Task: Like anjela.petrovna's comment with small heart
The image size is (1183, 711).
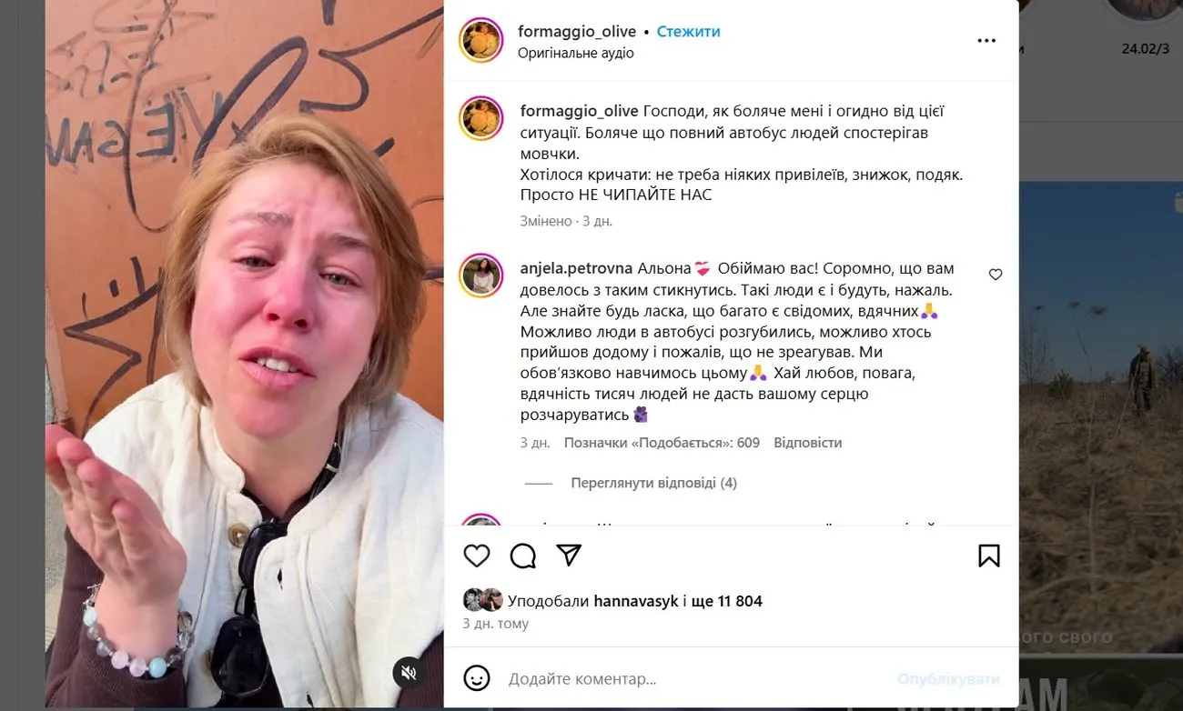Action: (996, 275)
